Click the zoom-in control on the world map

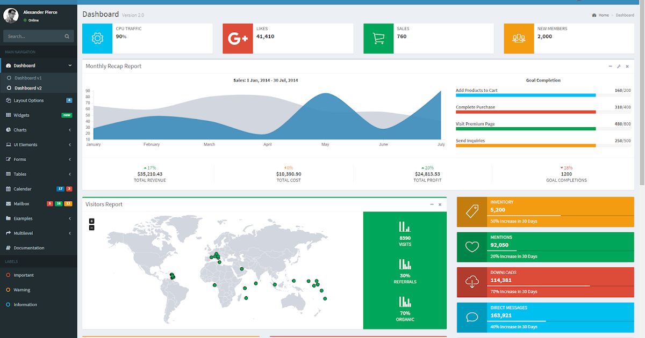pos(91,221)
